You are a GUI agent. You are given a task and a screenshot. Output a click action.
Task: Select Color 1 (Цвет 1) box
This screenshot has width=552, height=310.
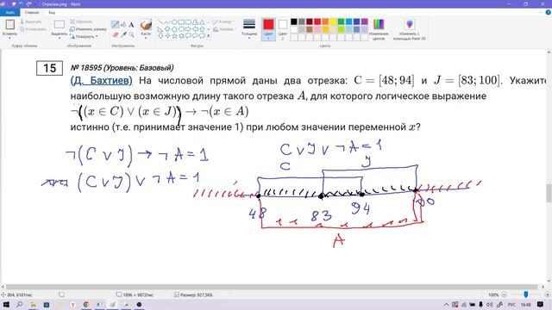pyautogui.click(x=268, y=29)
